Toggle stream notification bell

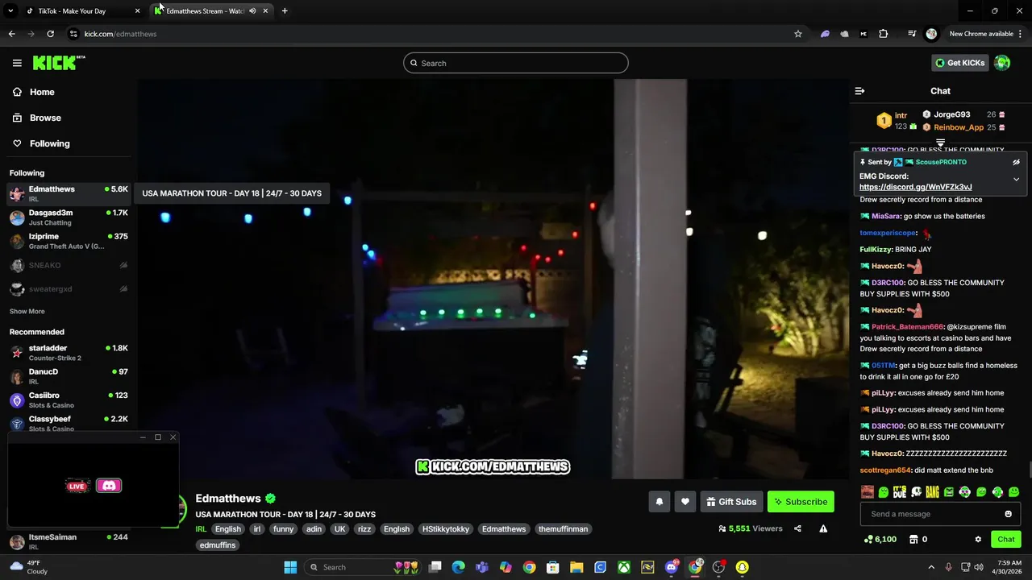(x=660, y=502)
